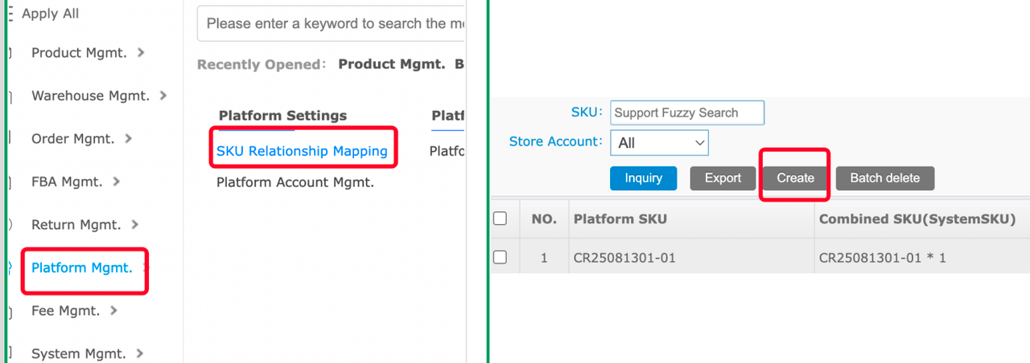This screenshot has width=1030, height=363.
Task: Open the Store Account dropdown
Action: point(659,143)
